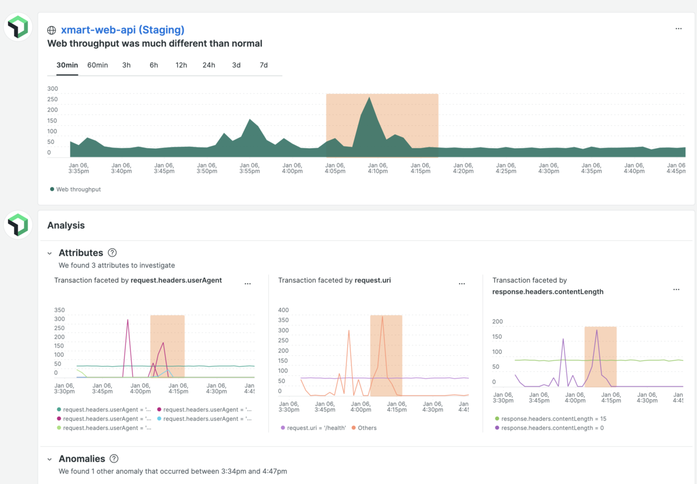The height and width of the screenshot is (484, 697).
Task: Click the contentLength = 15 legend color dot
Action: click(x=497, y=418)
